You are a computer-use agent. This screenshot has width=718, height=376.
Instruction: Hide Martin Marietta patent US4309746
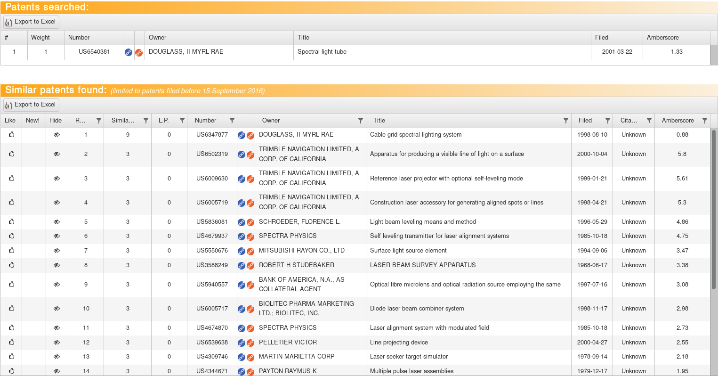[56, 357]
